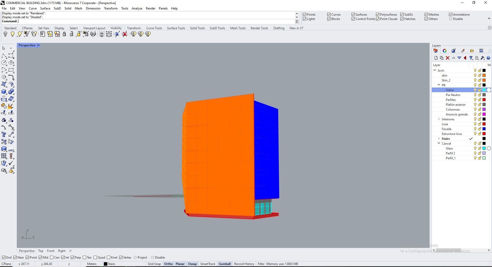Collapse the PB layer group

click(439, 85)
